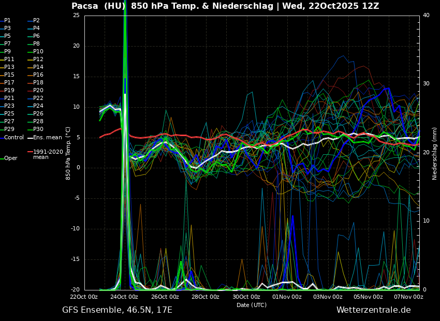Click the 07Nov 00z date tick label
This screenshot has width=440, height=321.
click(x=408, y=297)
